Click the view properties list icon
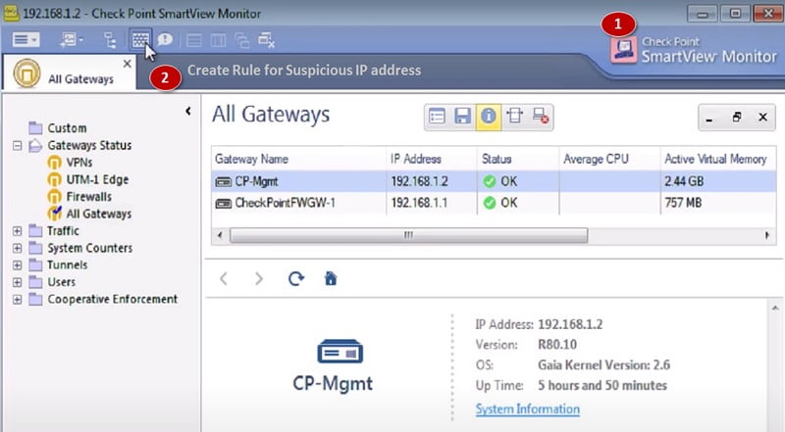The width and height of the screenshot is (785, 432). tap(437, 117)
